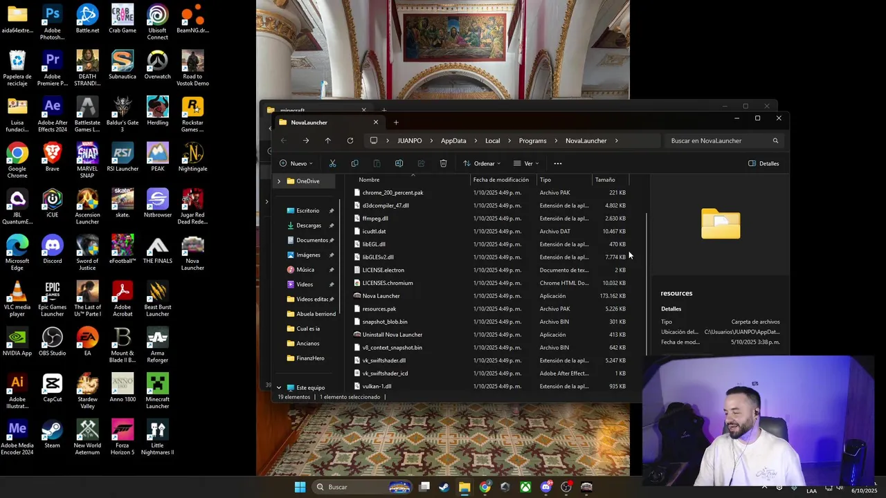
Task: Open Battle.net desktop icon
Action: pyautogui.click(x=87, y=19)
